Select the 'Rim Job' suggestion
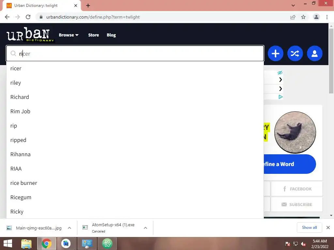Viewport: 334px width, 250px height. 135,111
